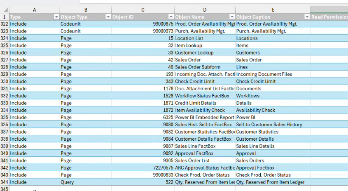The image size is (348, 191).
Task: Select the 'Credit Limit Details' cell
Action: [205, 103]
